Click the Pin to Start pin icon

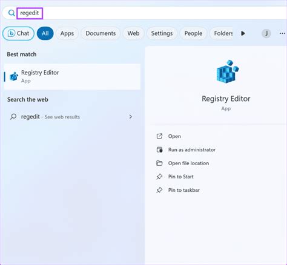[x=159, y=177]
